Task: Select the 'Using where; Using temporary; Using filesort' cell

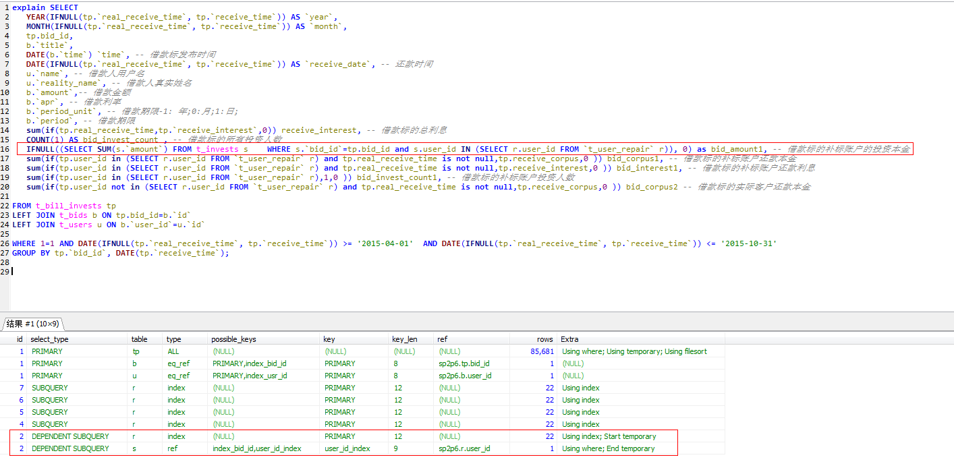Action: (634, 351)
